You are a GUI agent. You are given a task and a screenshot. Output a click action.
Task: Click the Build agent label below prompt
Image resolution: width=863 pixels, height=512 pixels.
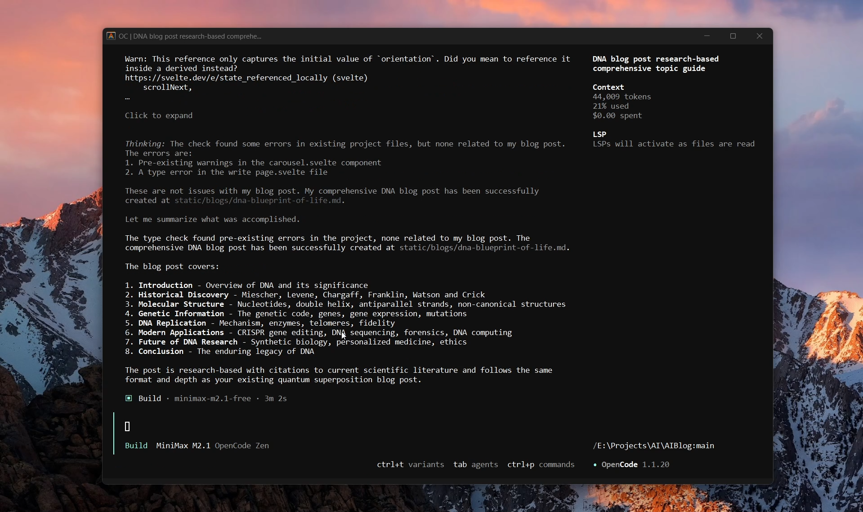point(136,446)
